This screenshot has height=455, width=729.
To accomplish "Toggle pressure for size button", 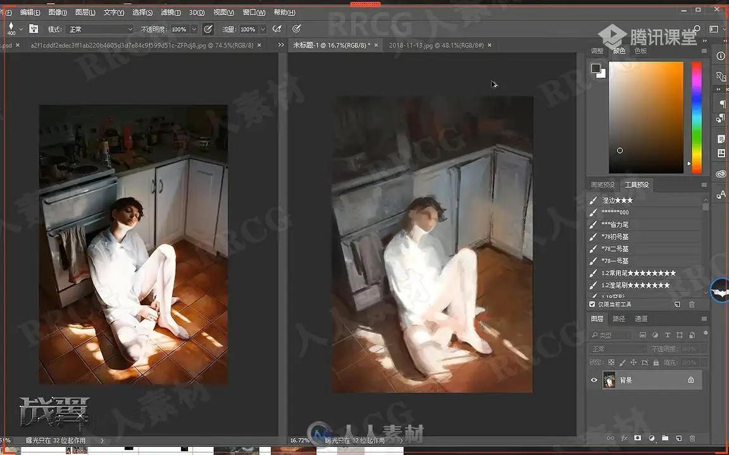I will [296, 29].
